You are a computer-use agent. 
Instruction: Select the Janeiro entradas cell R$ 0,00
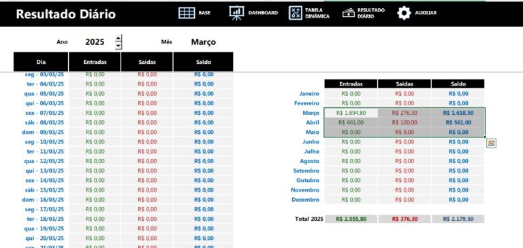[x=351, y=94]
